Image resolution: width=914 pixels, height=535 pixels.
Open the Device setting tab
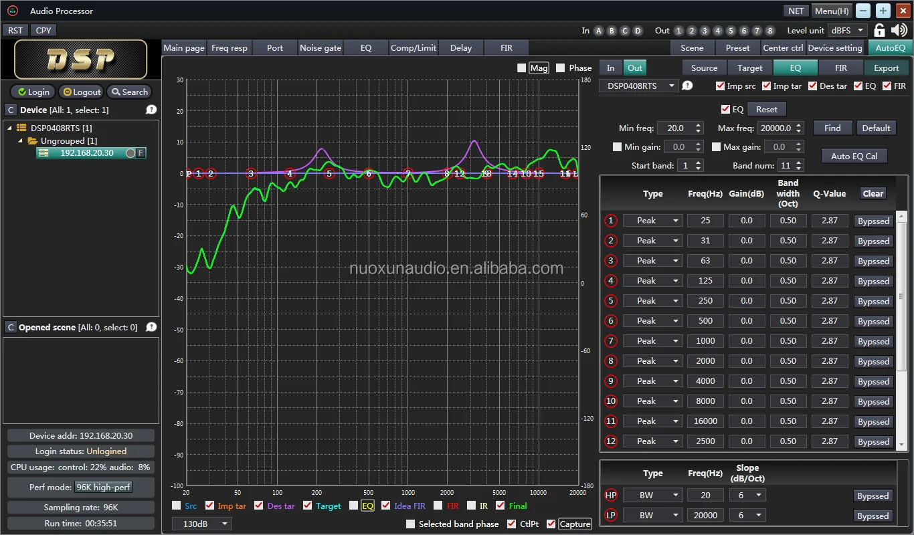[834, 47]
